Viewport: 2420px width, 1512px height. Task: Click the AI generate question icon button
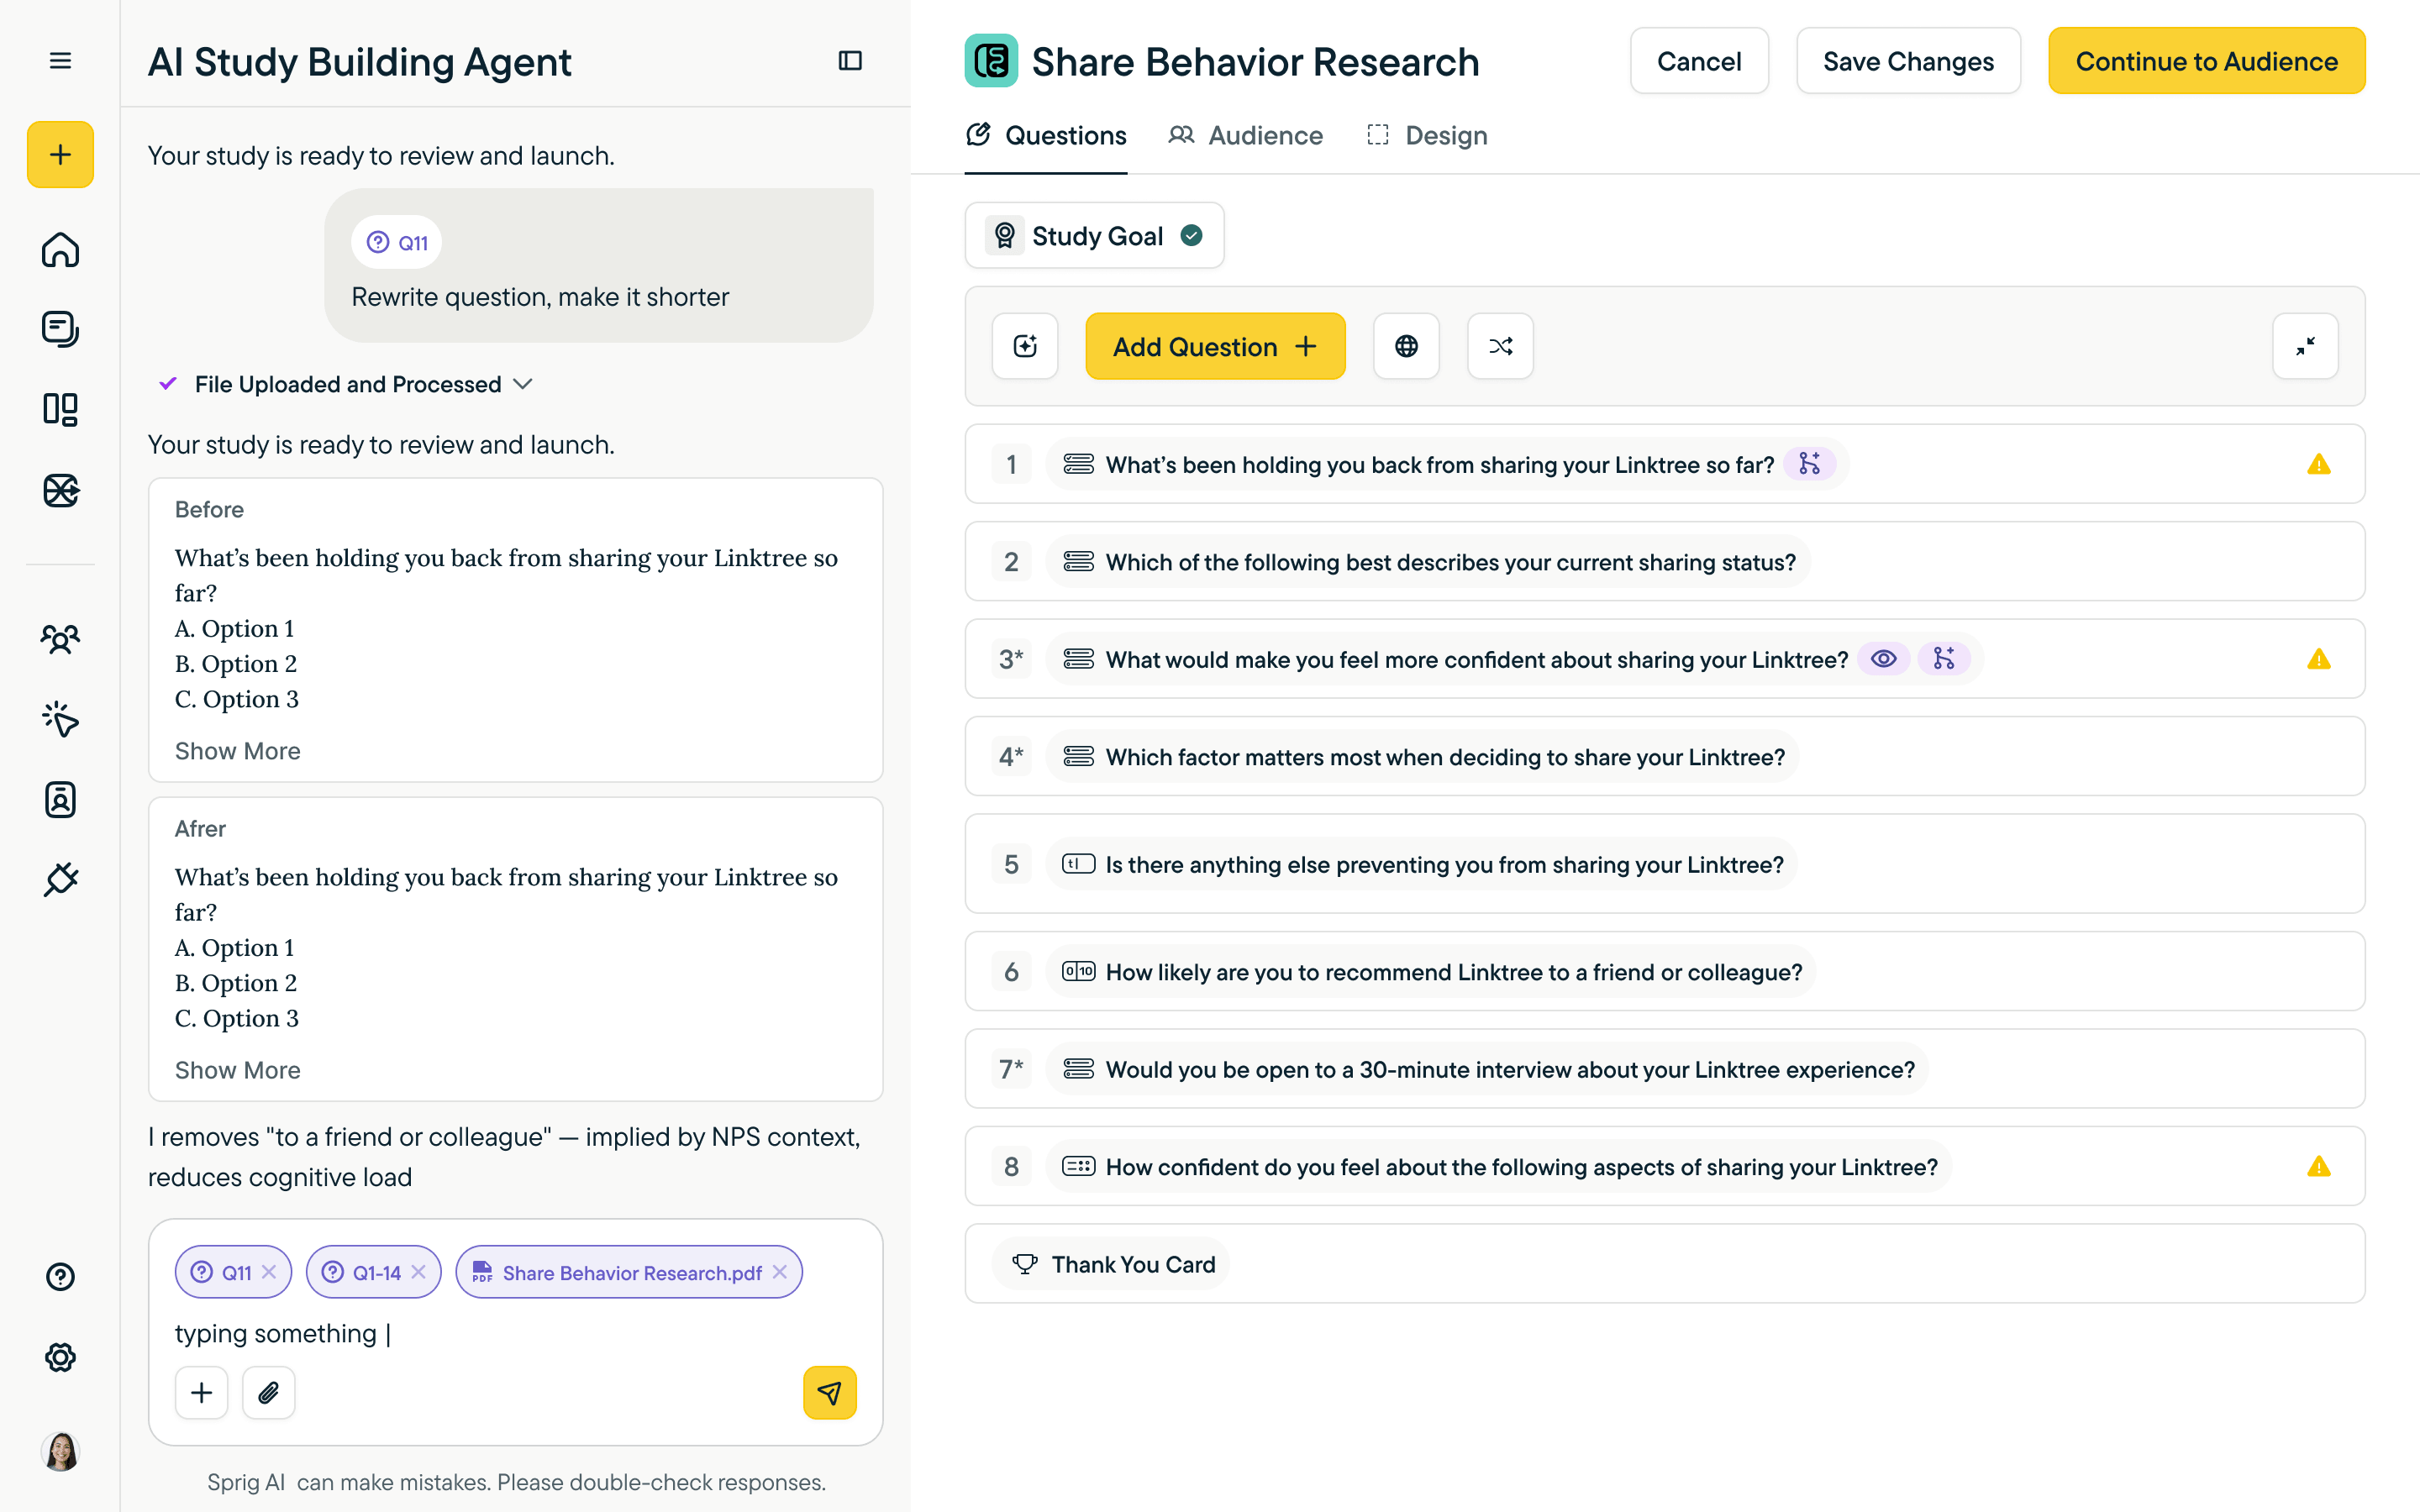point(1025,346)
